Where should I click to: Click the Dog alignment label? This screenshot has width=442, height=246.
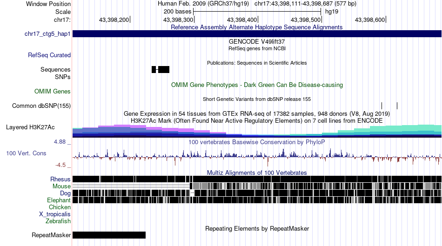coord(65,193)
